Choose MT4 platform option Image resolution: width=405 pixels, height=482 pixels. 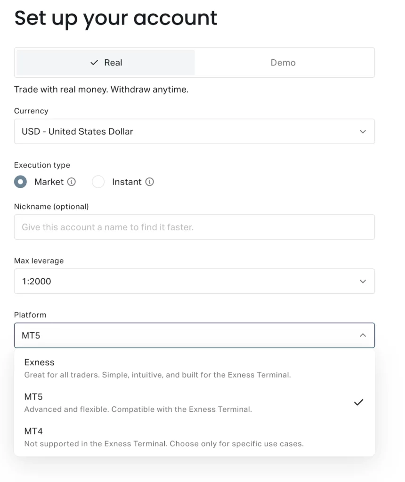(x=194, y=437)
